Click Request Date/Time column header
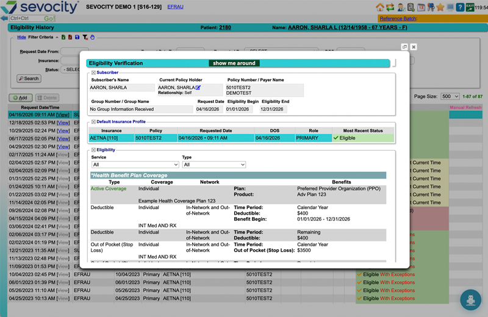Viewport: 488px width, 317px height. pyautogui.click(x=40, y=107)
